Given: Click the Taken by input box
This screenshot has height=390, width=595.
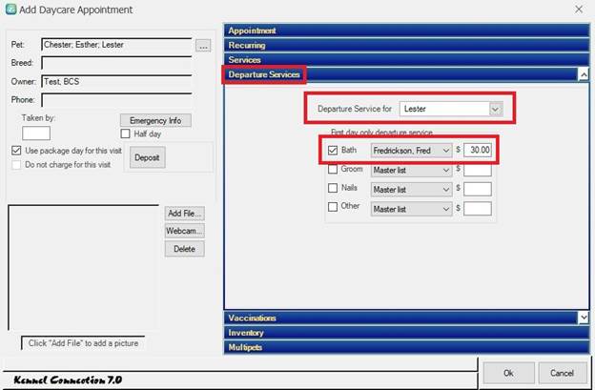Looking at the screenshot, I should coord(36,133).
